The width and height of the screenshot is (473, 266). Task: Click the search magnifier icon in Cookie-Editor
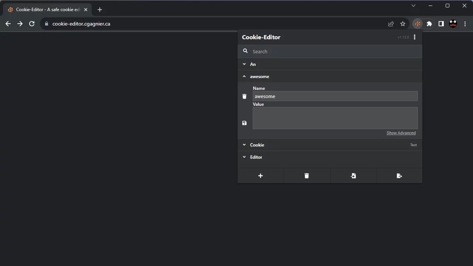click(x=245, y=51)
